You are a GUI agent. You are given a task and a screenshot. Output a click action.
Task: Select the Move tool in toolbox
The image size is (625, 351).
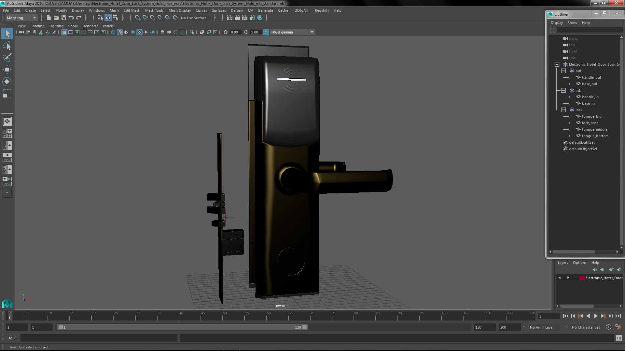point(7,70)
